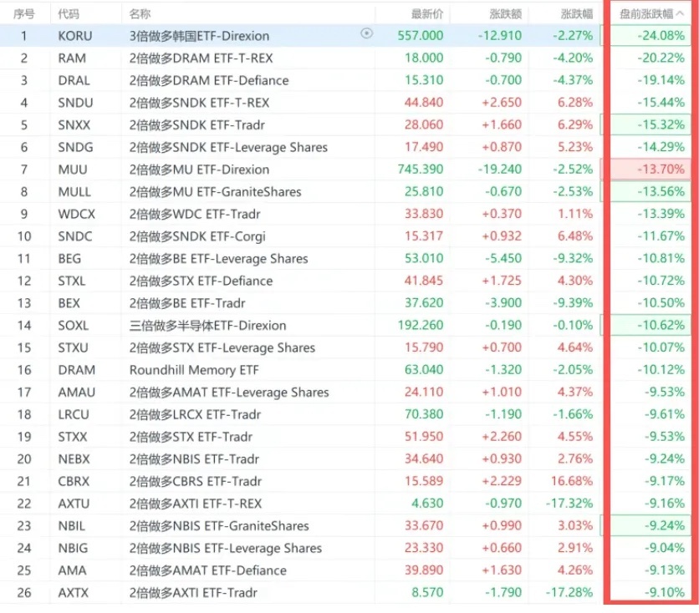Select the SNDU ticker code
Viewport: 699px width, 613px height.
[x=75, y=103]
